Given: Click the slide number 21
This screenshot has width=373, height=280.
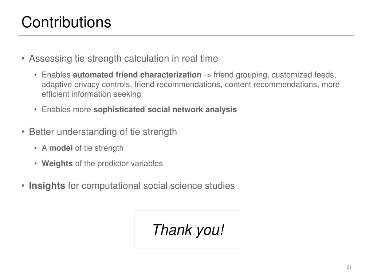Looking at the screenshot, I should [x=349, y=267].
